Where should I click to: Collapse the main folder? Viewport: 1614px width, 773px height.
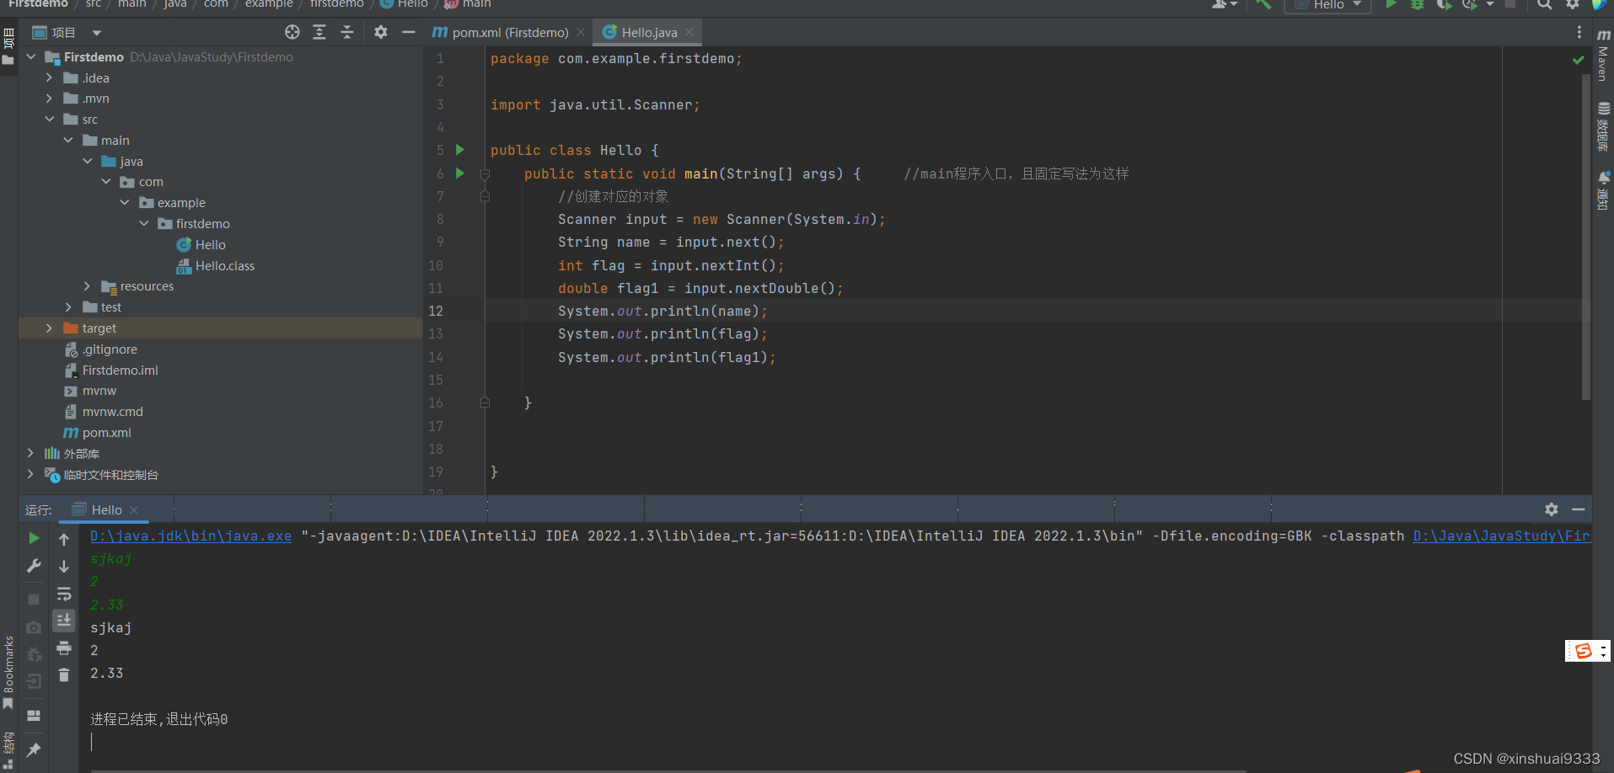68,140
